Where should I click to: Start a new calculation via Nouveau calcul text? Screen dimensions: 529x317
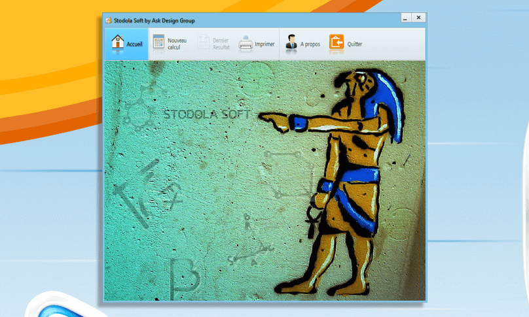tap(177, 44)
